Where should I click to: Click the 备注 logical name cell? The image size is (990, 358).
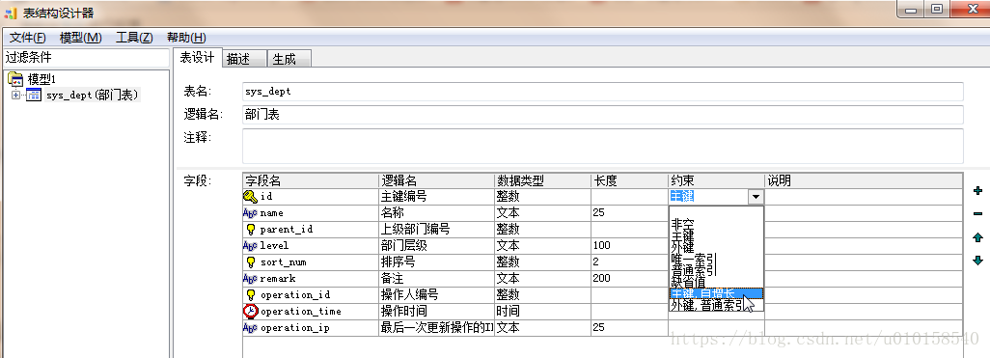[x=436, y=279]
